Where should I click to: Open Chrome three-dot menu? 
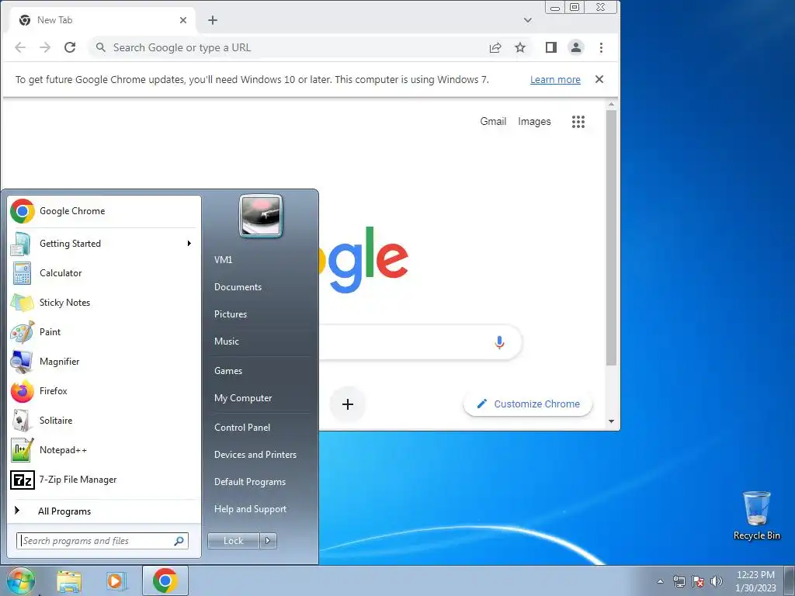(602, 47)
